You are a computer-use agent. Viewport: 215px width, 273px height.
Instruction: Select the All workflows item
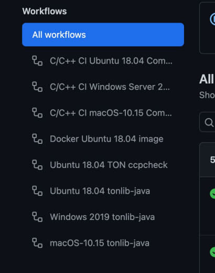tap(103, 35)
